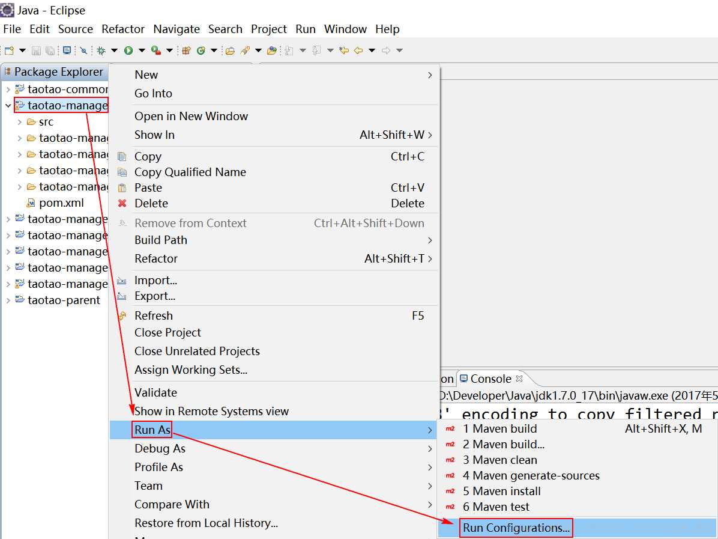Click the Previous Annotation toolbar icon
Image resolution: width=718 pixels, height=539 pixels.
pyautogui.click(x=316, y=50)
